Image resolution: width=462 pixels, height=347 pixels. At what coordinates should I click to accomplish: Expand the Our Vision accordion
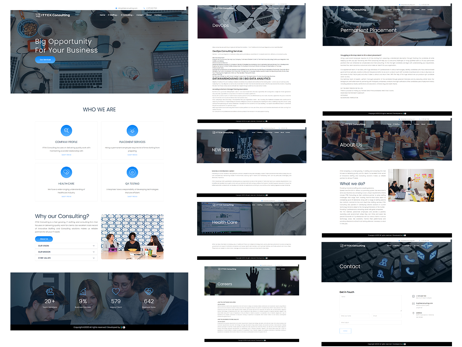click(66, 246)
